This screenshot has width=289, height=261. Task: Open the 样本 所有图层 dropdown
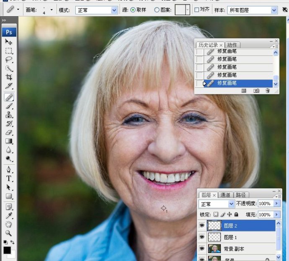274,10
